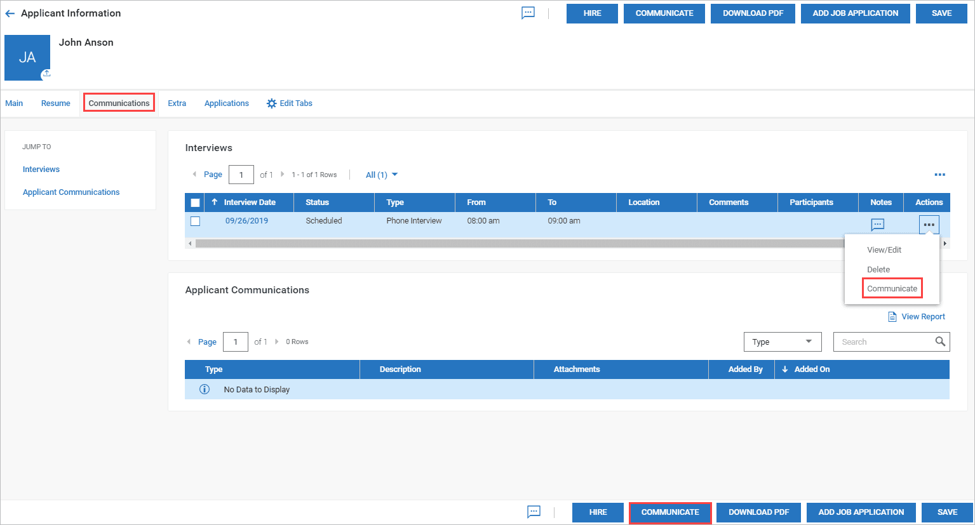
Task: Switch to the Main tab
Action: click(14, 103)
